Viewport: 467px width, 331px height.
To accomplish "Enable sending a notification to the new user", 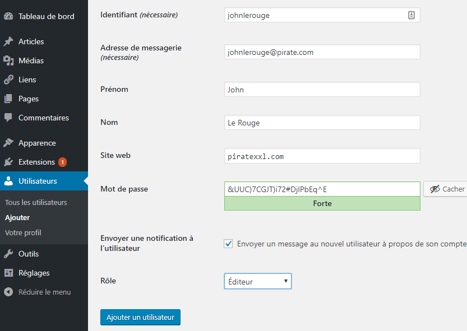I will click(228, 244).
